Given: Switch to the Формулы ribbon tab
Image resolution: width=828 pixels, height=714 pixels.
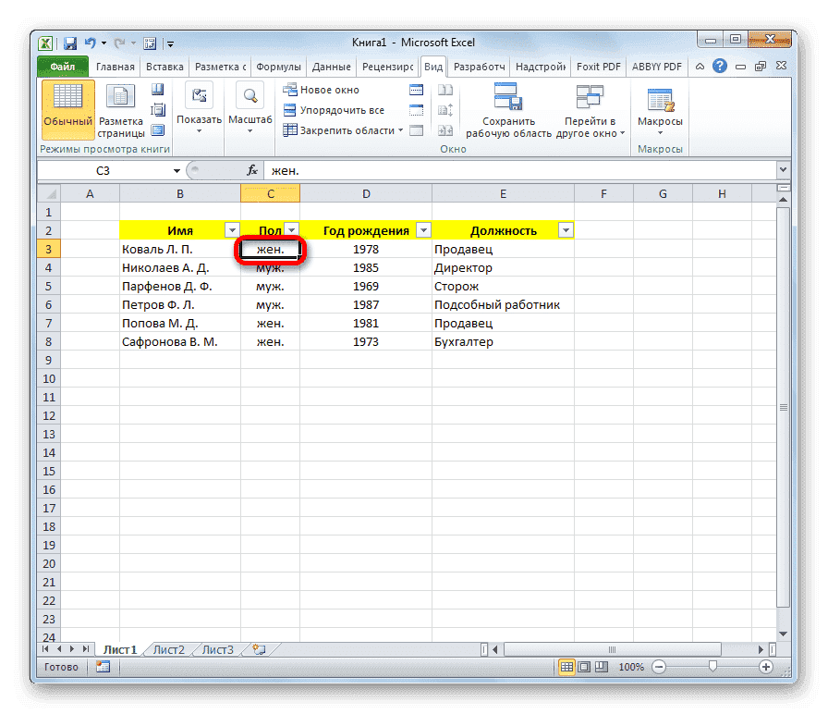Looking at the screenshot, I should (279, 66).
